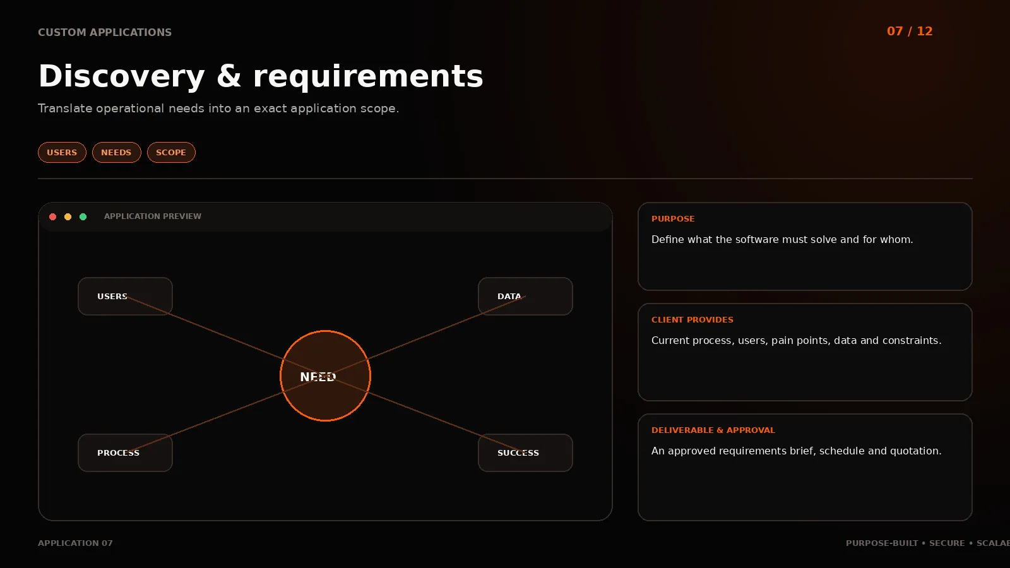Click the SUCCESS node in the diagram
The height and width of the screenshot is (568, 1010).
pos(525,453)
